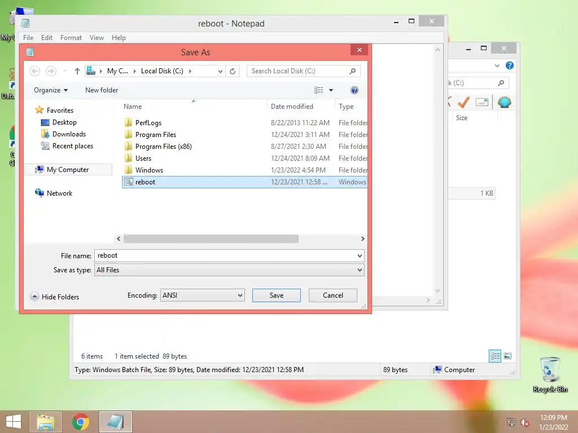Open the Notepad Format menu

[x=71, y=38]
